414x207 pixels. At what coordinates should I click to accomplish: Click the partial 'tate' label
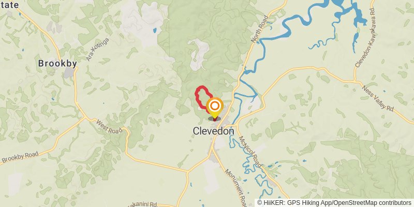click(x=9, y=5)
